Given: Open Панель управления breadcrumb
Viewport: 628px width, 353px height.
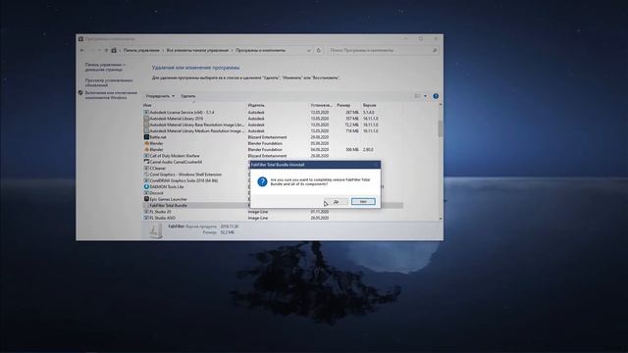Looking at the screenshot, I should click(141, 50).
